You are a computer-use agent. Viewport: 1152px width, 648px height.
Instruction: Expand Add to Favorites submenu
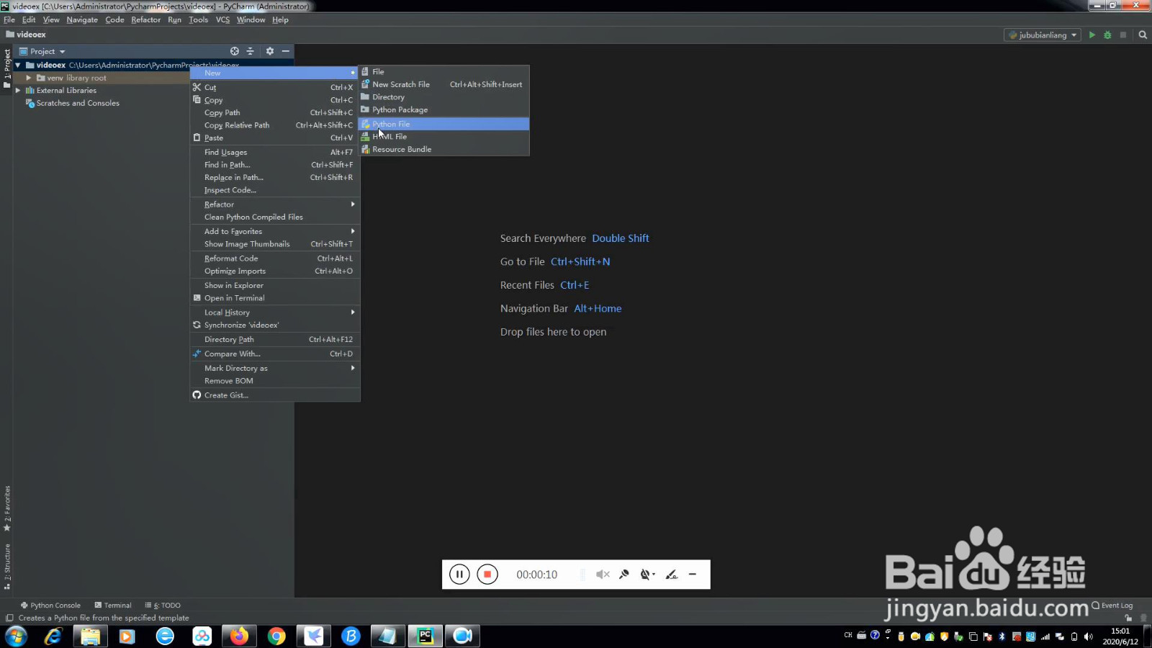(275, 231)
